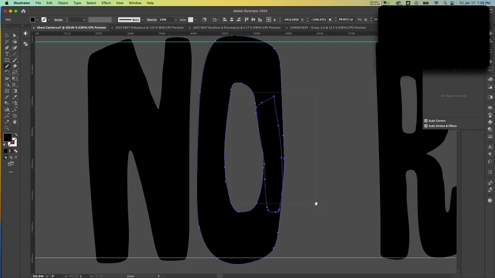This screenshot has height=278, width=495.
Task: Select the Artboard tool
Action: tap(15, 115)
